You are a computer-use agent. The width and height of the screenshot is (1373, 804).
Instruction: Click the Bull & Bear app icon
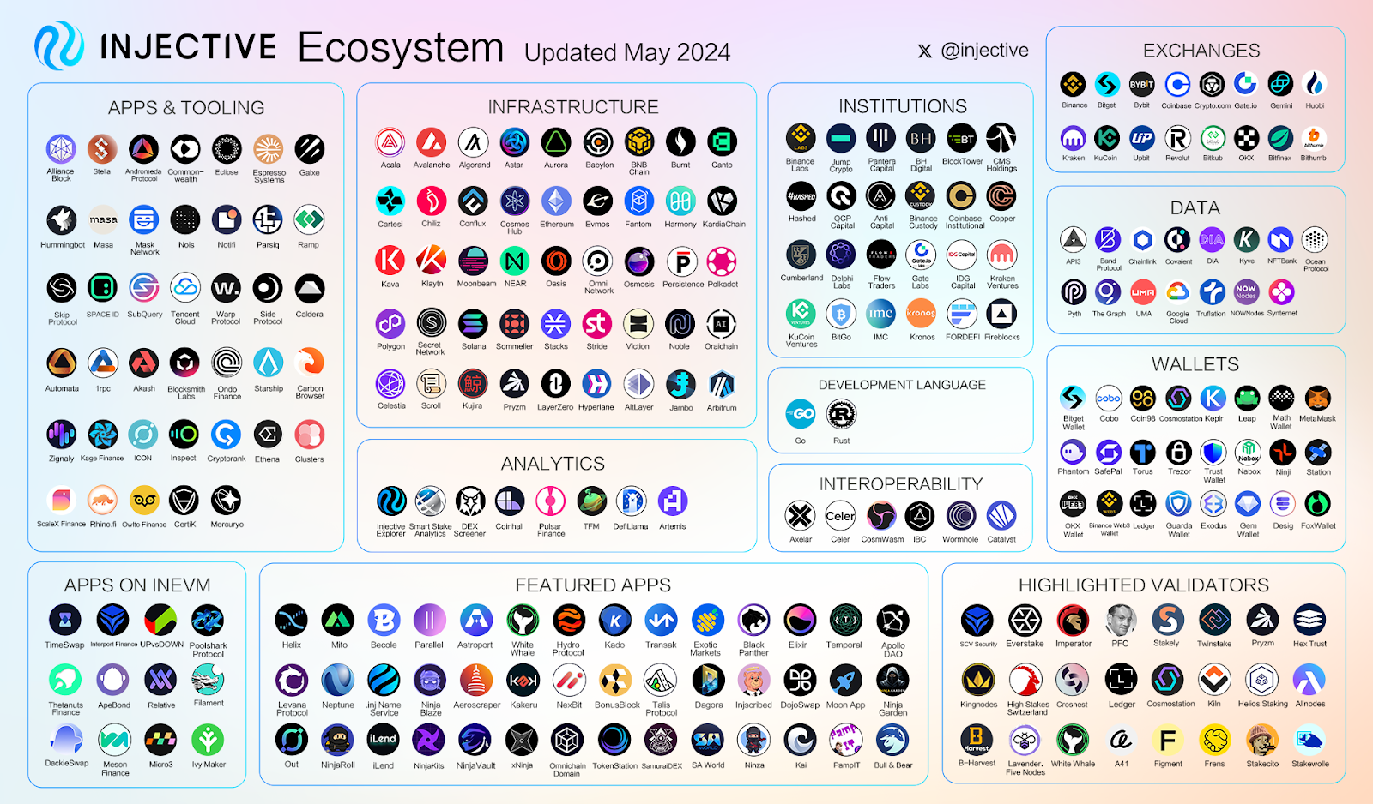coord(892,740)
